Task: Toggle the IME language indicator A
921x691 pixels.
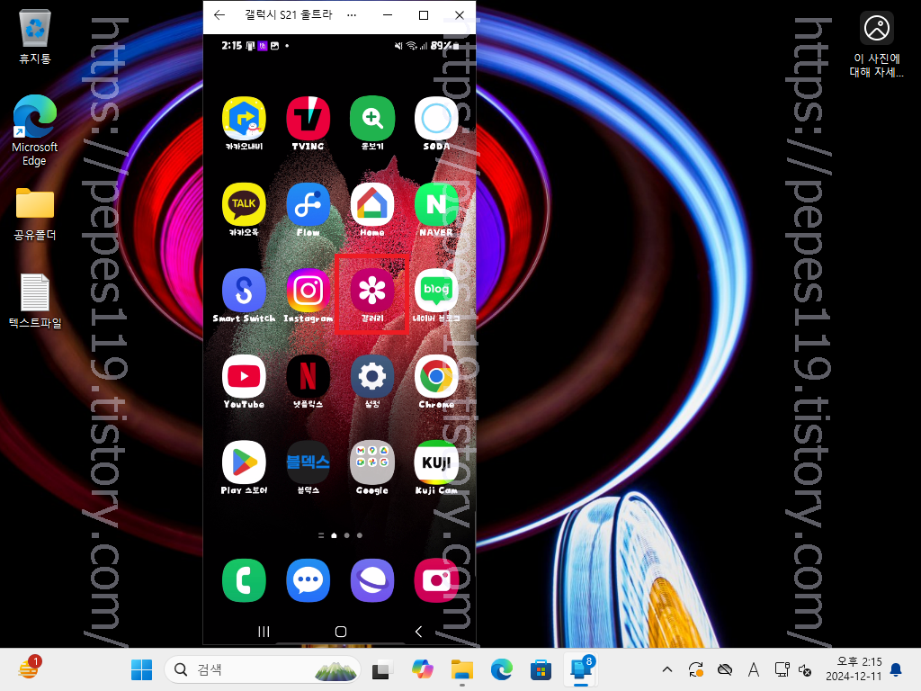Action: (x=754, y=669)
